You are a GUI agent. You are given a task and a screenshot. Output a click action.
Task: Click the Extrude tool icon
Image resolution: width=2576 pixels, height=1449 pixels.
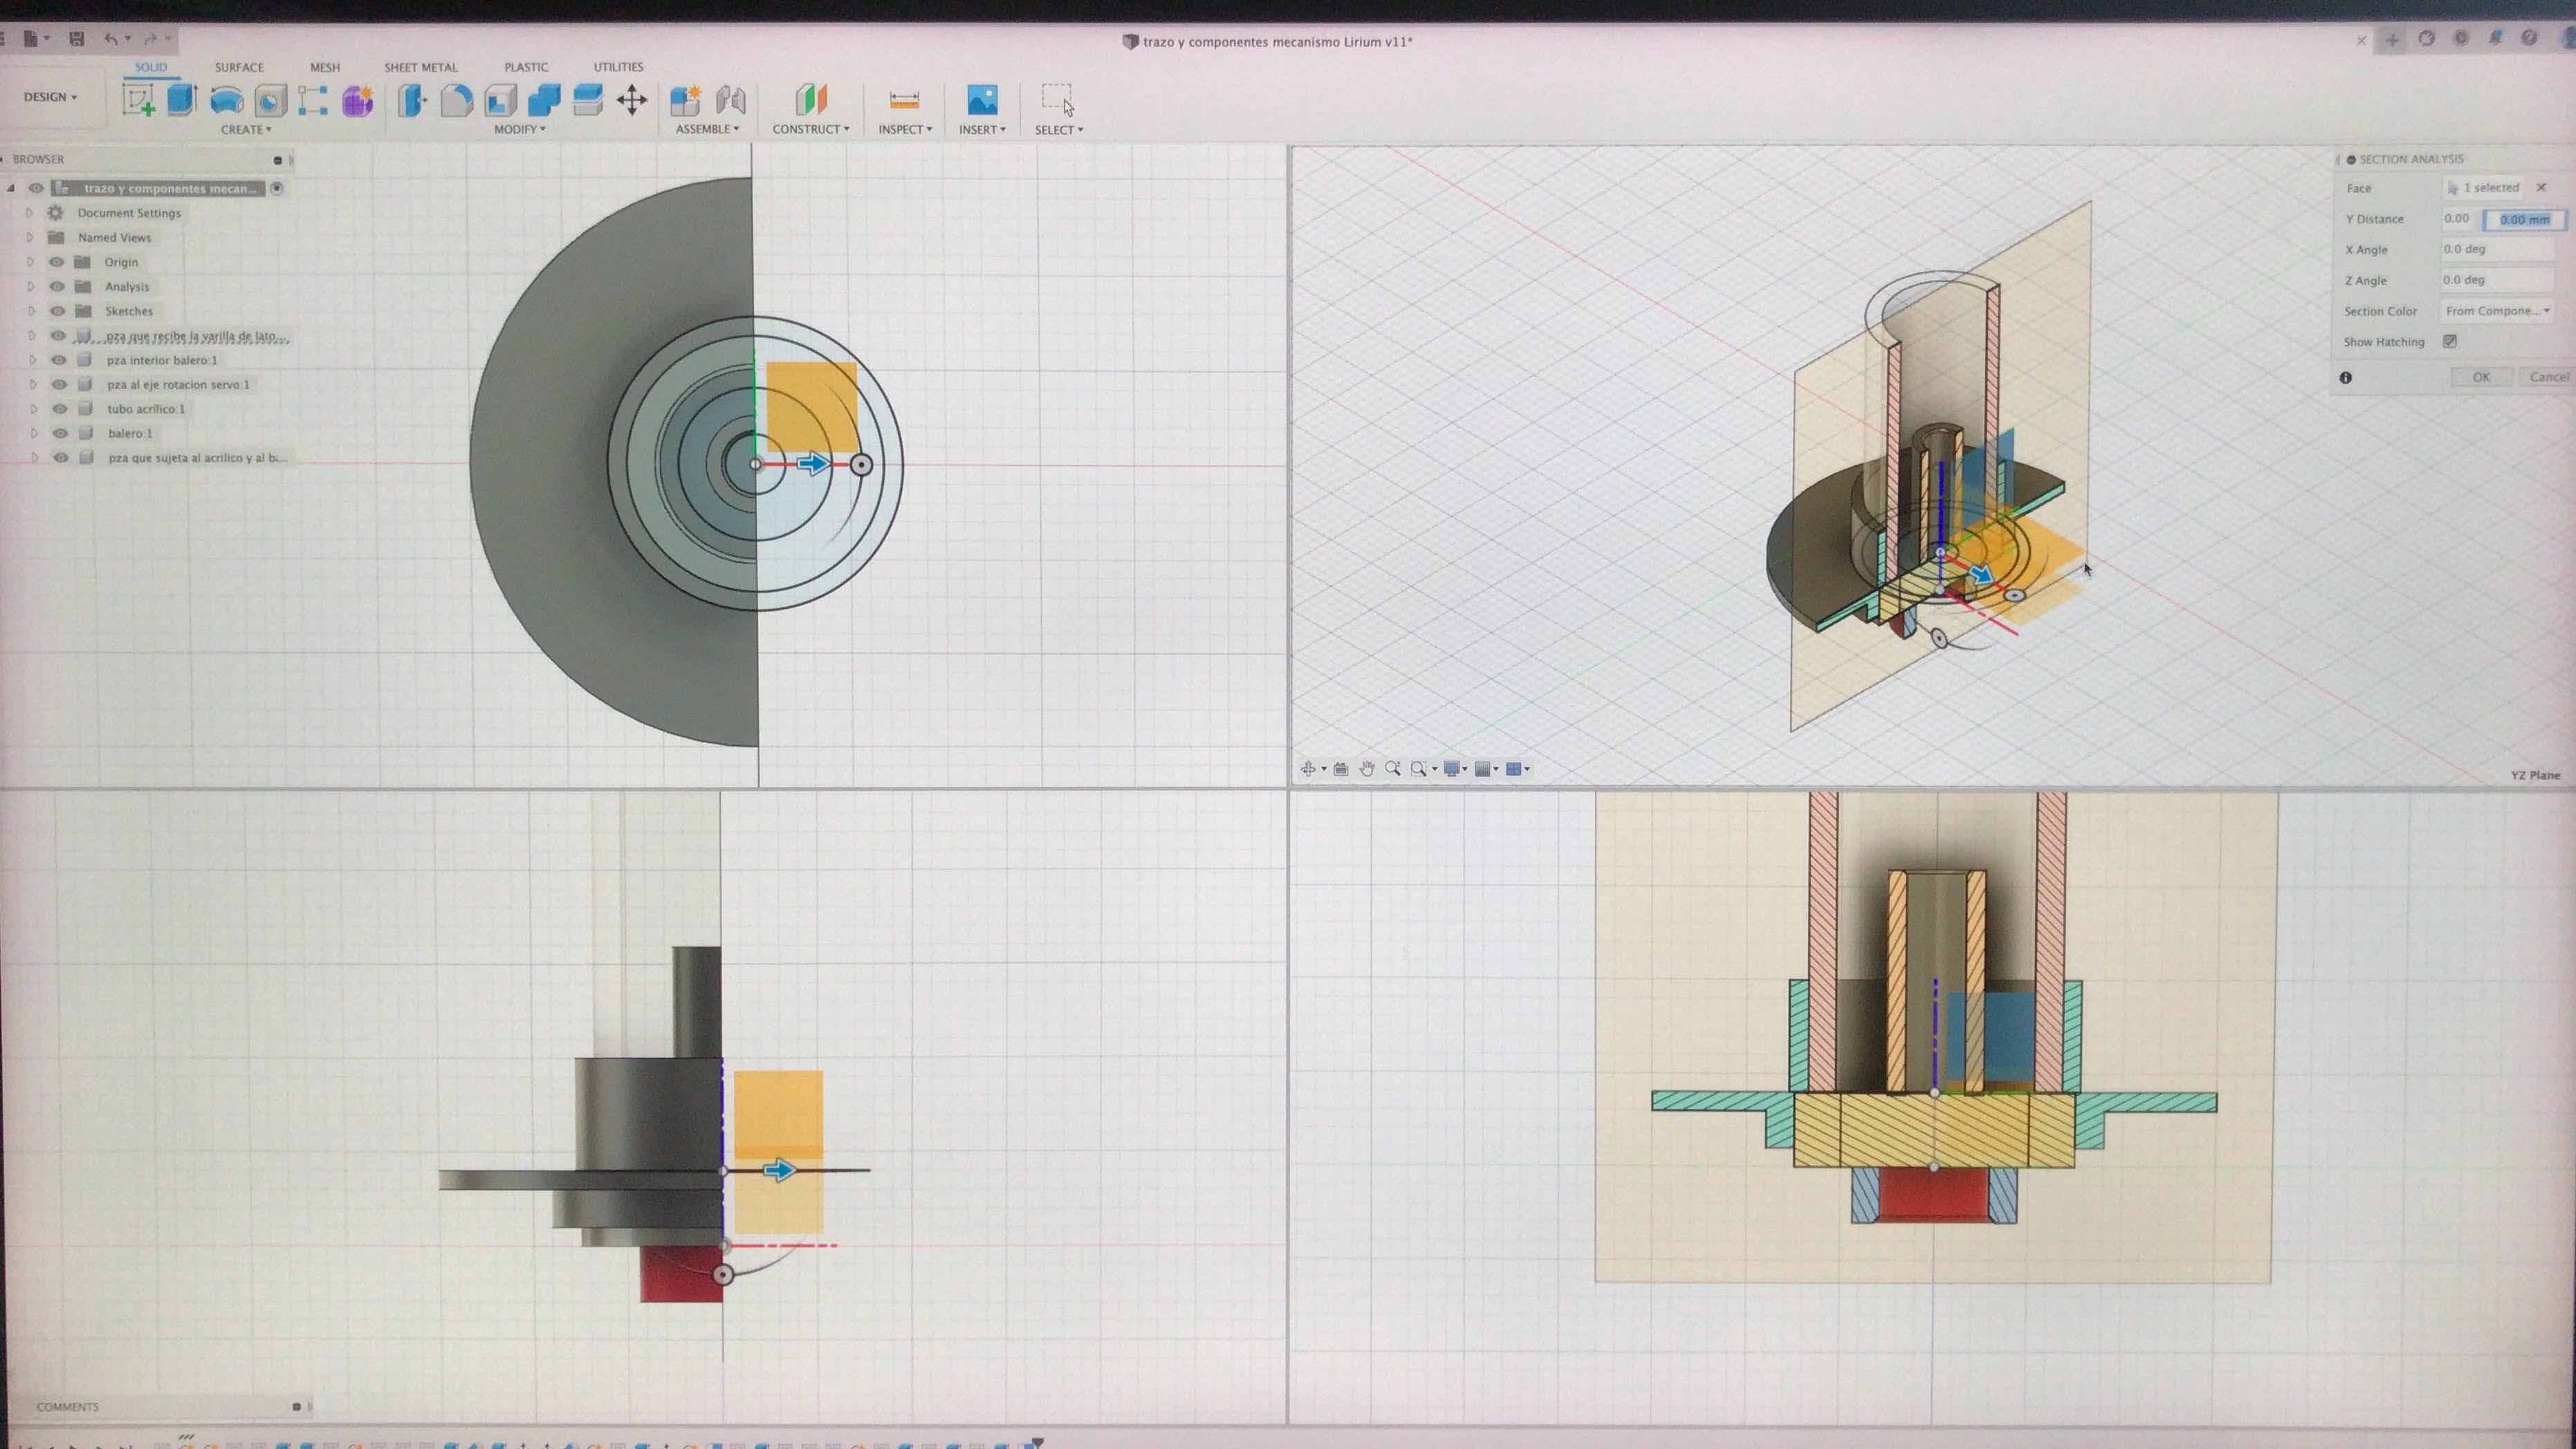click(182, 100)
